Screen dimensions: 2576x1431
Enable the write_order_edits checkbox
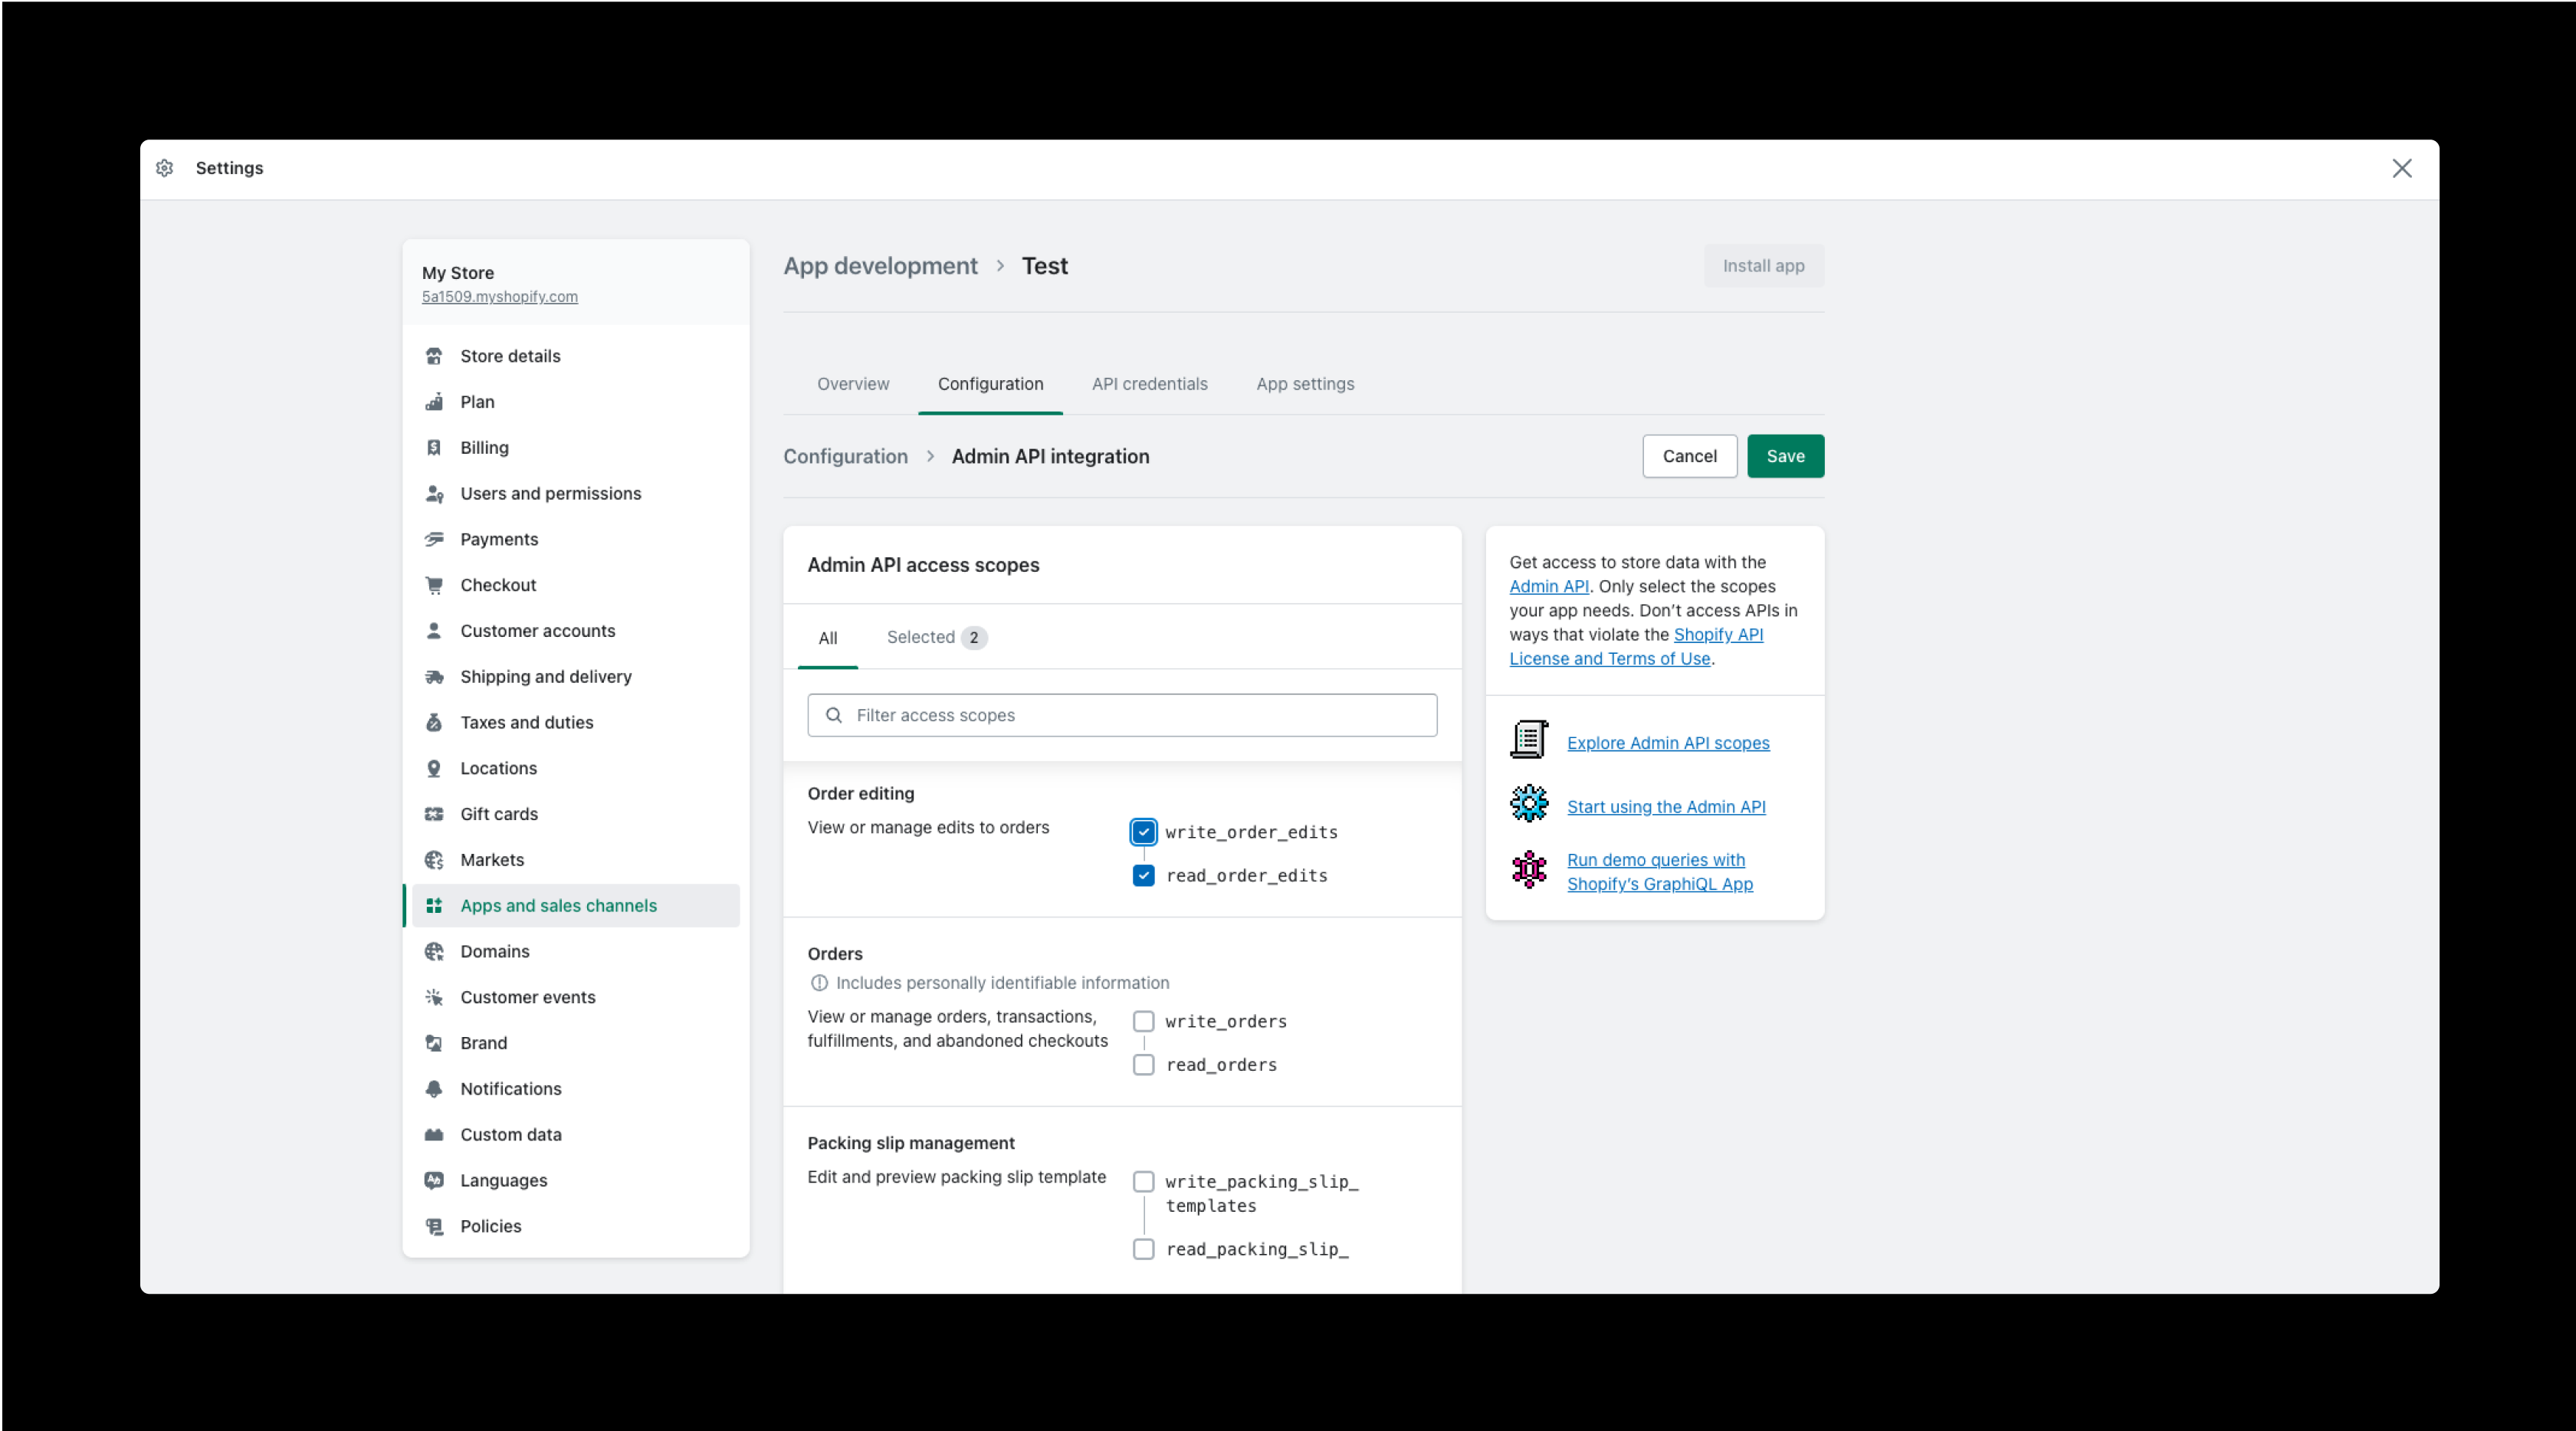1144,830
